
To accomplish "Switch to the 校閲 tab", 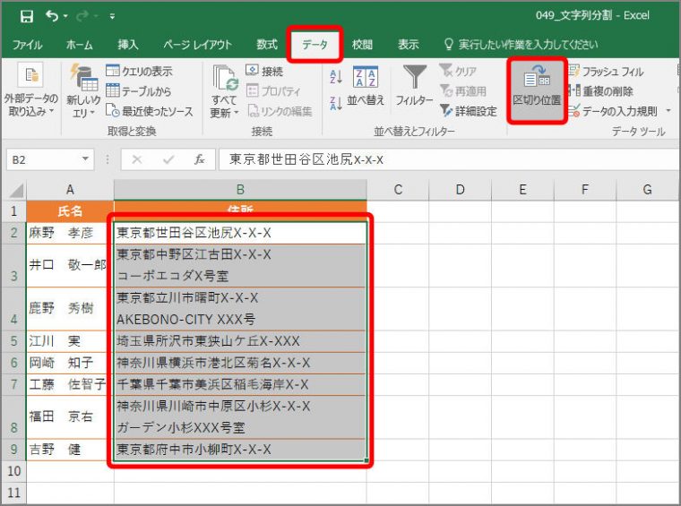I will click(x=362, y=44).
